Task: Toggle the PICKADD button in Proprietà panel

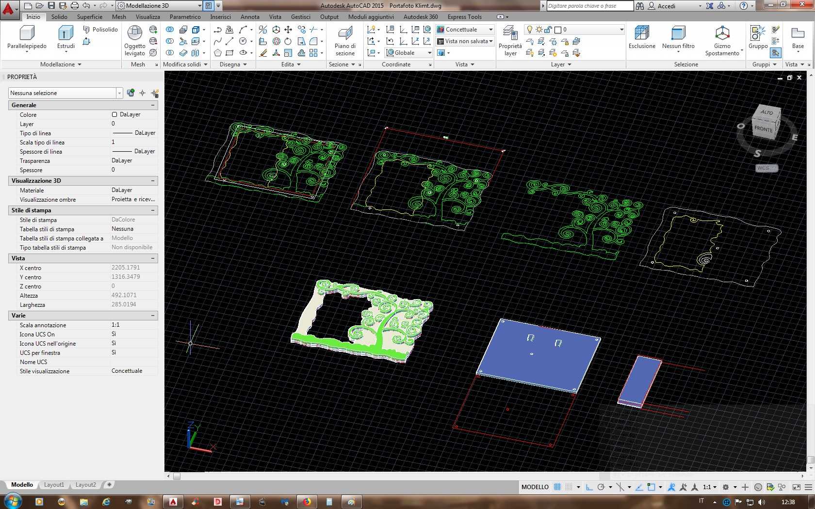Action: tap(130, 93)
